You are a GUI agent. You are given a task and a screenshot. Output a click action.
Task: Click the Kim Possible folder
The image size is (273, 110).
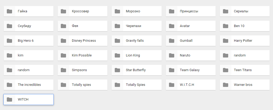(x=83, y=55)
